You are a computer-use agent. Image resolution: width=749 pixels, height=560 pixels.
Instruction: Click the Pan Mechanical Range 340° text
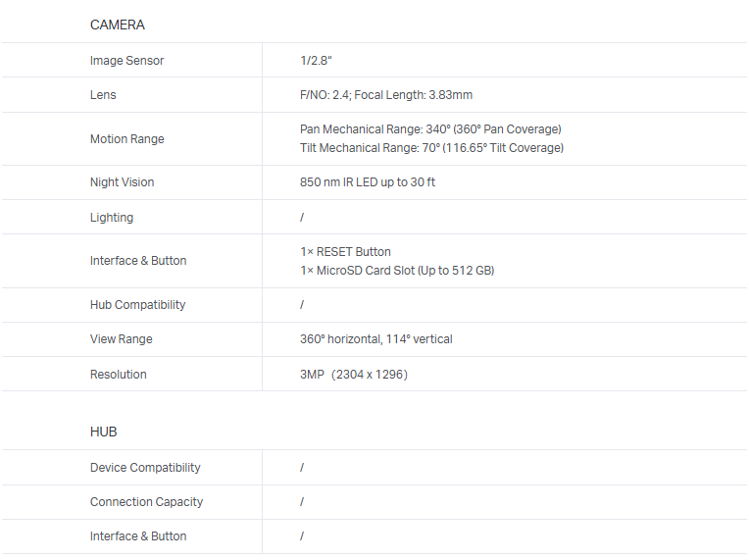(430, 129)
